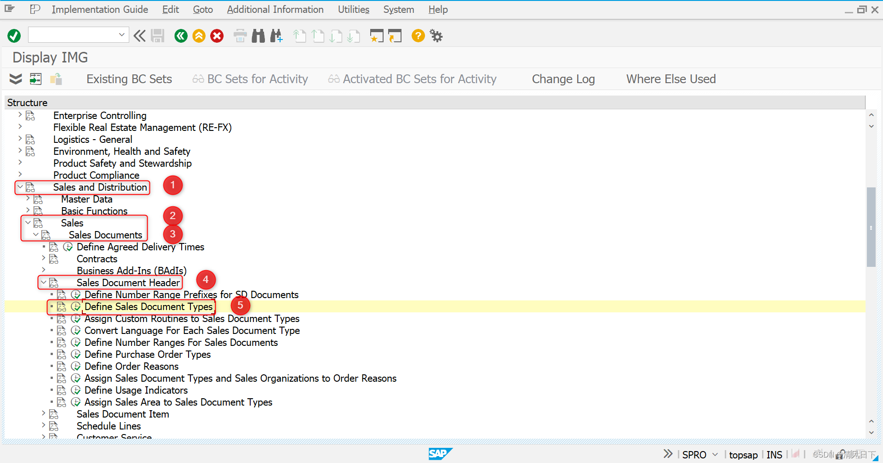Click inside the transaction command input field
This screenshot has height=463, width=883.
click(73, 34)
